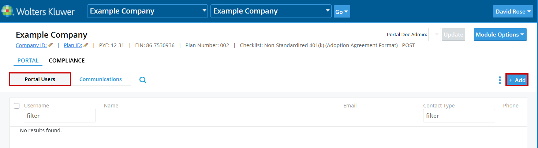538x148 pixels.
Task: Open the Company ID link
Action: coord(31,45)
